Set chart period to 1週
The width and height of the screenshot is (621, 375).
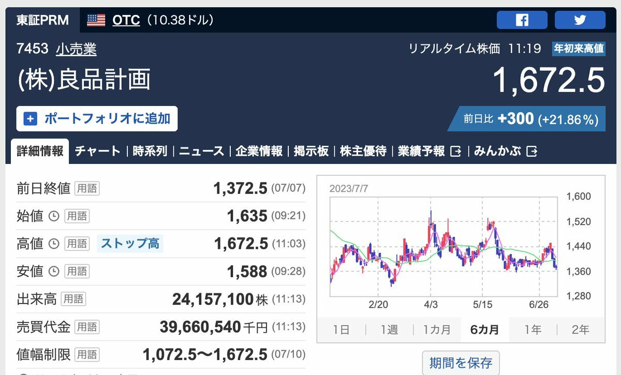pyautogui.click(x=389, y=329)
